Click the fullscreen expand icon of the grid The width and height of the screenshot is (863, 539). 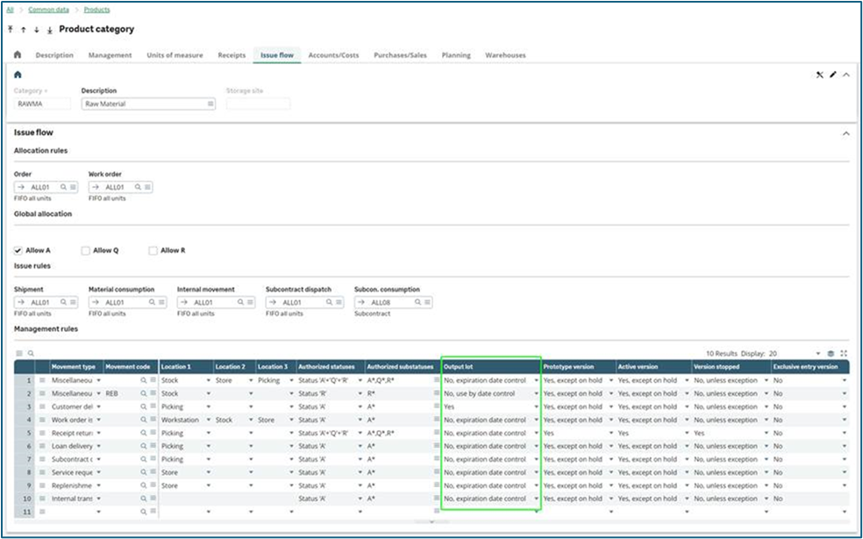844,353
